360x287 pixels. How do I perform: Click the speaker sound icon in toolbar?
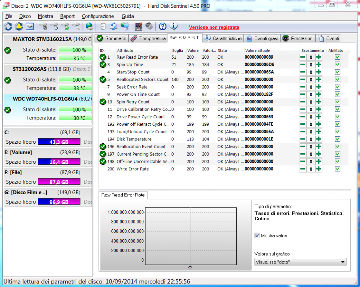tap(149, 26)
